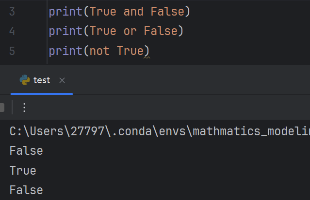
Task: Click the conda interpreter path in console
Action: [x=160, y=131]
